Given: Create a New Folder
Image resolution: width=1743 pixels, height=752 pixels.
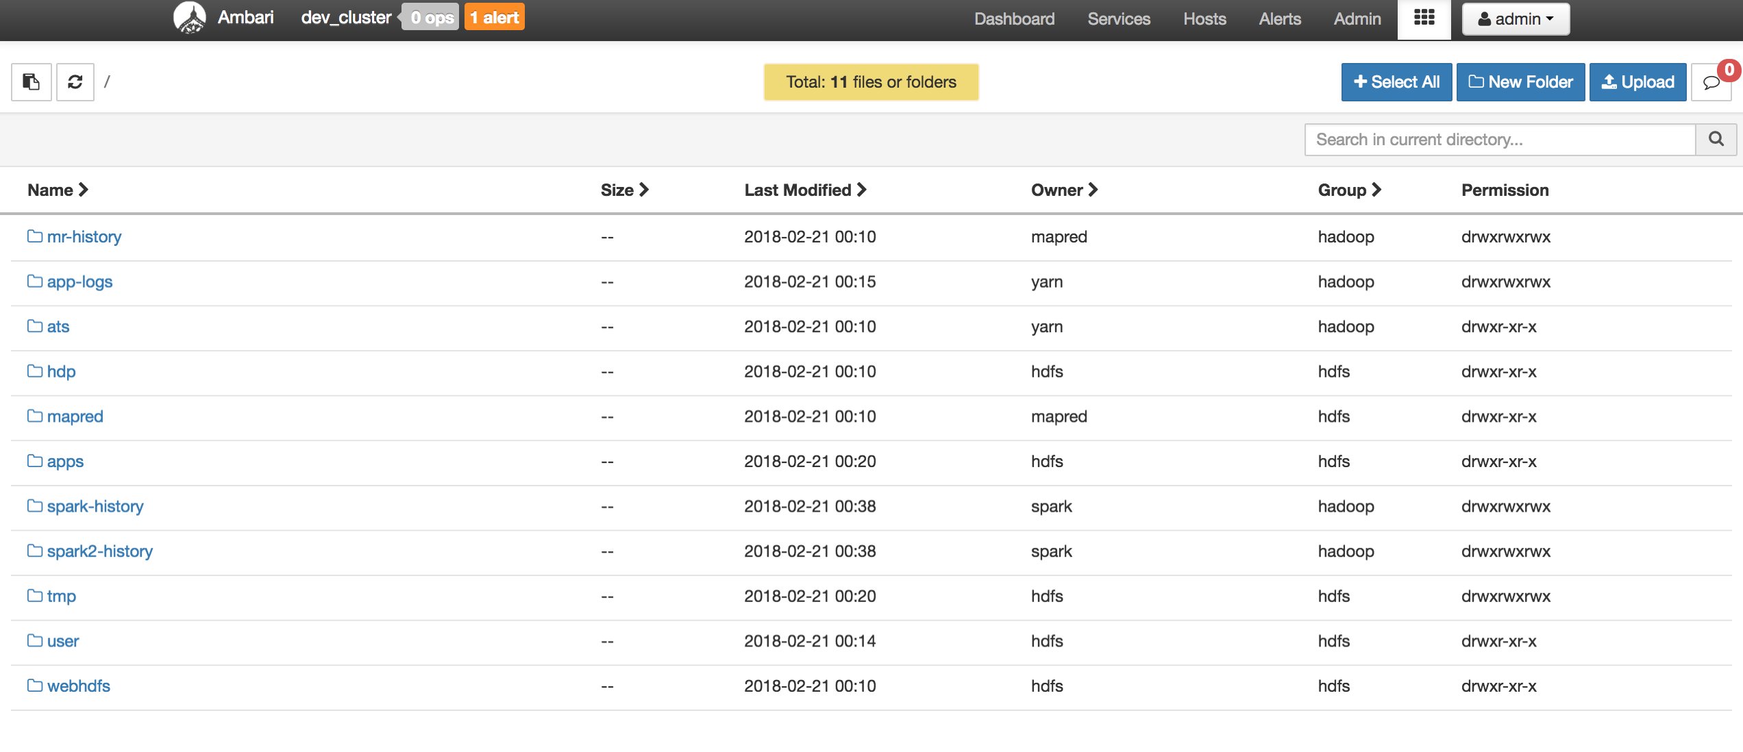Looking at the screenshot, I should [1520, 82].
